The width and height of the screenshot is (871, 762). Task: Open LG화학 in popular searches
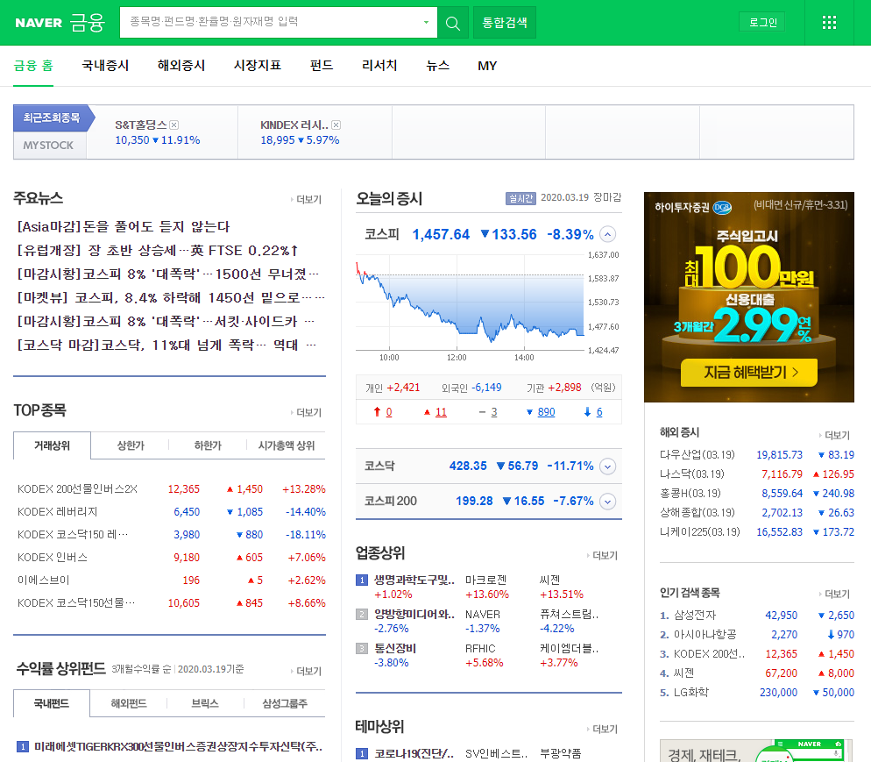point(691,693)
